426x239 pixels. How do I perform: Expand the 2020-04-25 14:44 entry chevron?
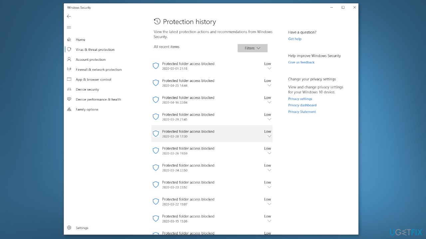(269, 85)
